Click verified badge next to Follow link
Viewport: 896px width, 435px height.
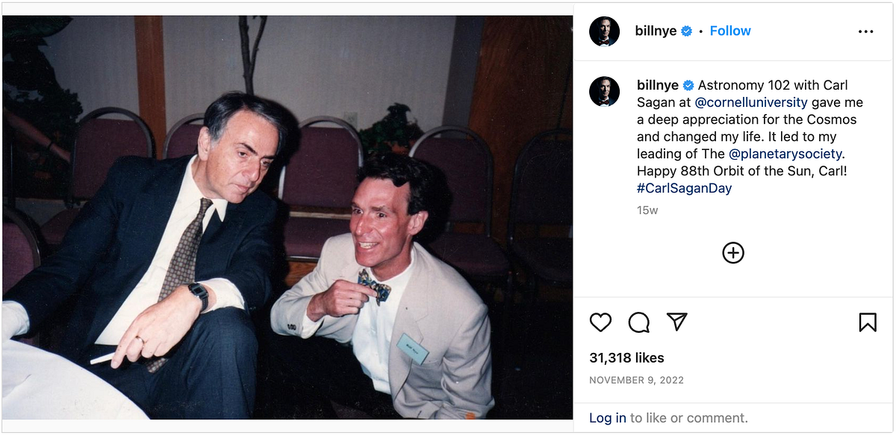click(686, 31)
